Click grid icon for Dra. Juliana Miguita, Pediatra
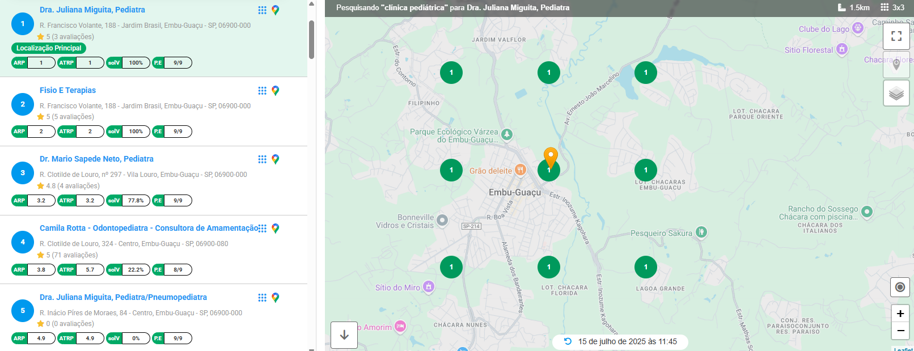Viewport: 914px width, 351px height. (262, 10)
